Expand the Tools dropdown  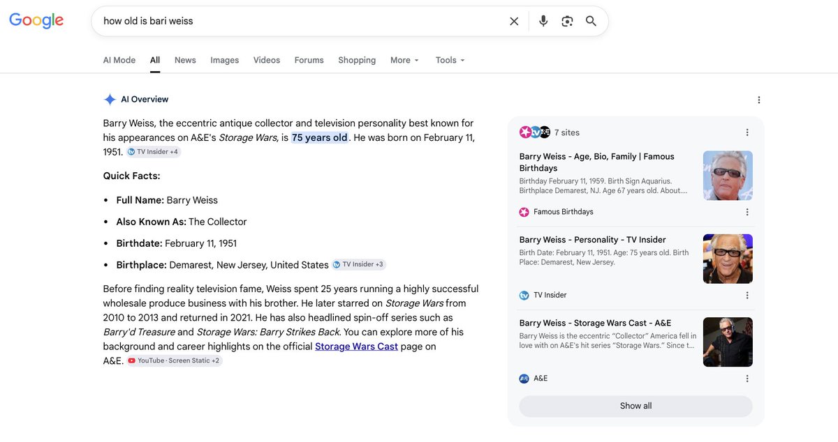pyautogui.click(x=450, y=60)
